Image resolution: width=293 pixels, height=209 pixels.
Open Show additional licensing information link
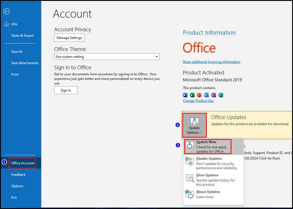pyautogui.click(x=211, y=62)
